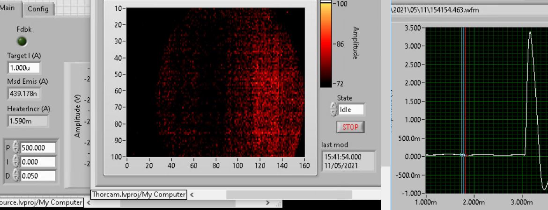Click left scroll arrow beside Thorcam label
Image resolution: width=548 pixels, height=210 pixels.
(x=192, y=195)
